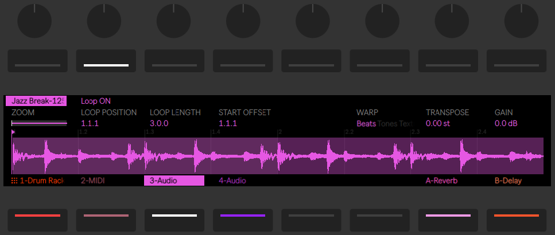Click the unlit lower button next to purple button

pos(312,220)
